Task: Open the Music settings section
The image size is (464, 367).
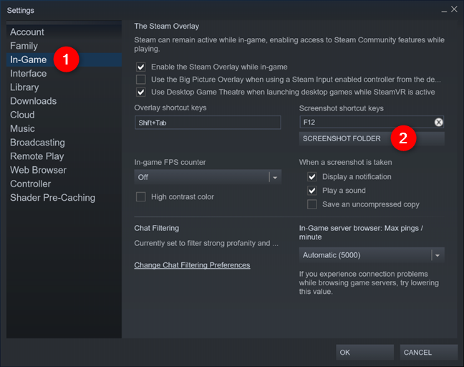Action: [x=64, y=128]
